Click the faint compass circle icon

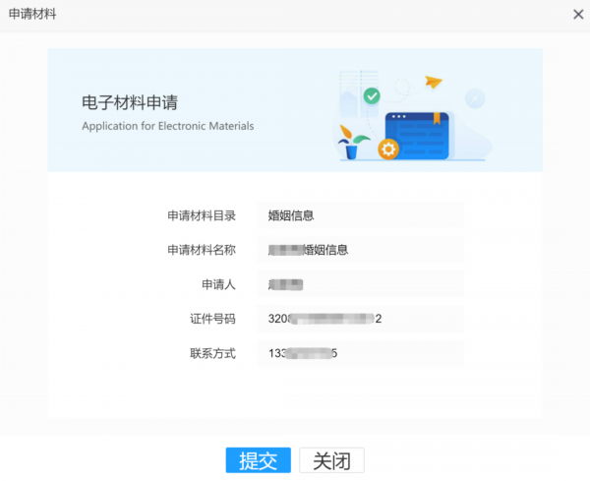coord(476,97)
